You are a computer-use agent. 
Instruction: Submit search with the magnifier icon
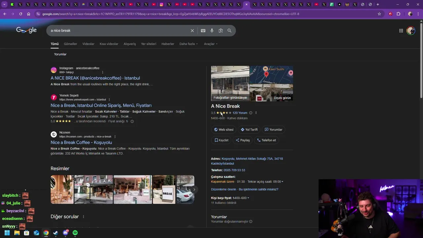click(229, 30)
